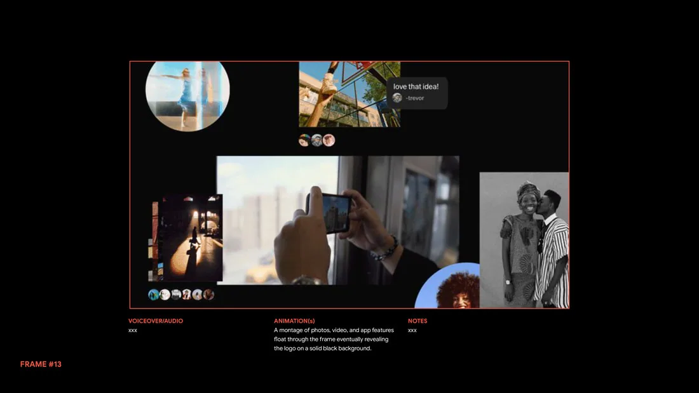Click the circular dancing woman photo
The height and width of the screenshot is (393, 699).
click(x=187, y=97)
